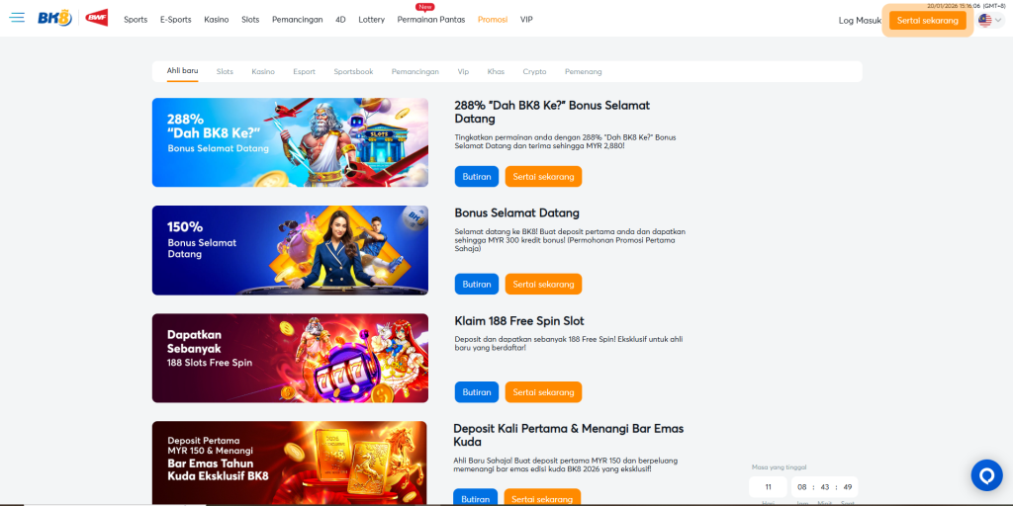
Task: Click Log Masuk link
Action: 860,20
